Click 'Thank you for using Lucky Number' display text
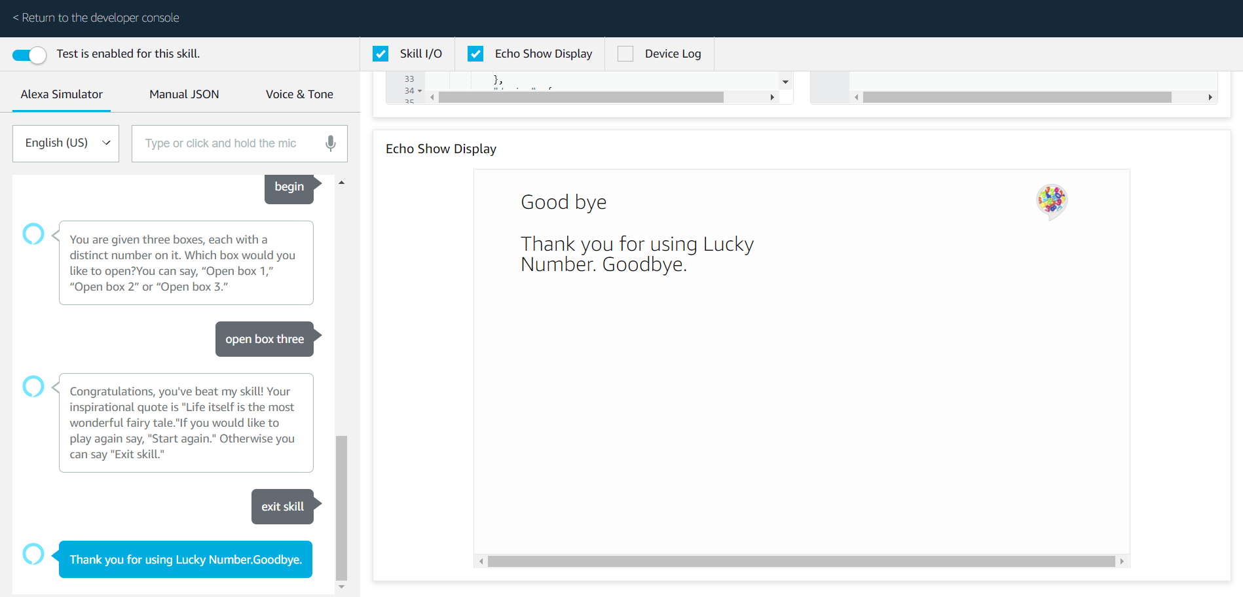The width and height of the screenshot is (1243, 597). [637, 254]
